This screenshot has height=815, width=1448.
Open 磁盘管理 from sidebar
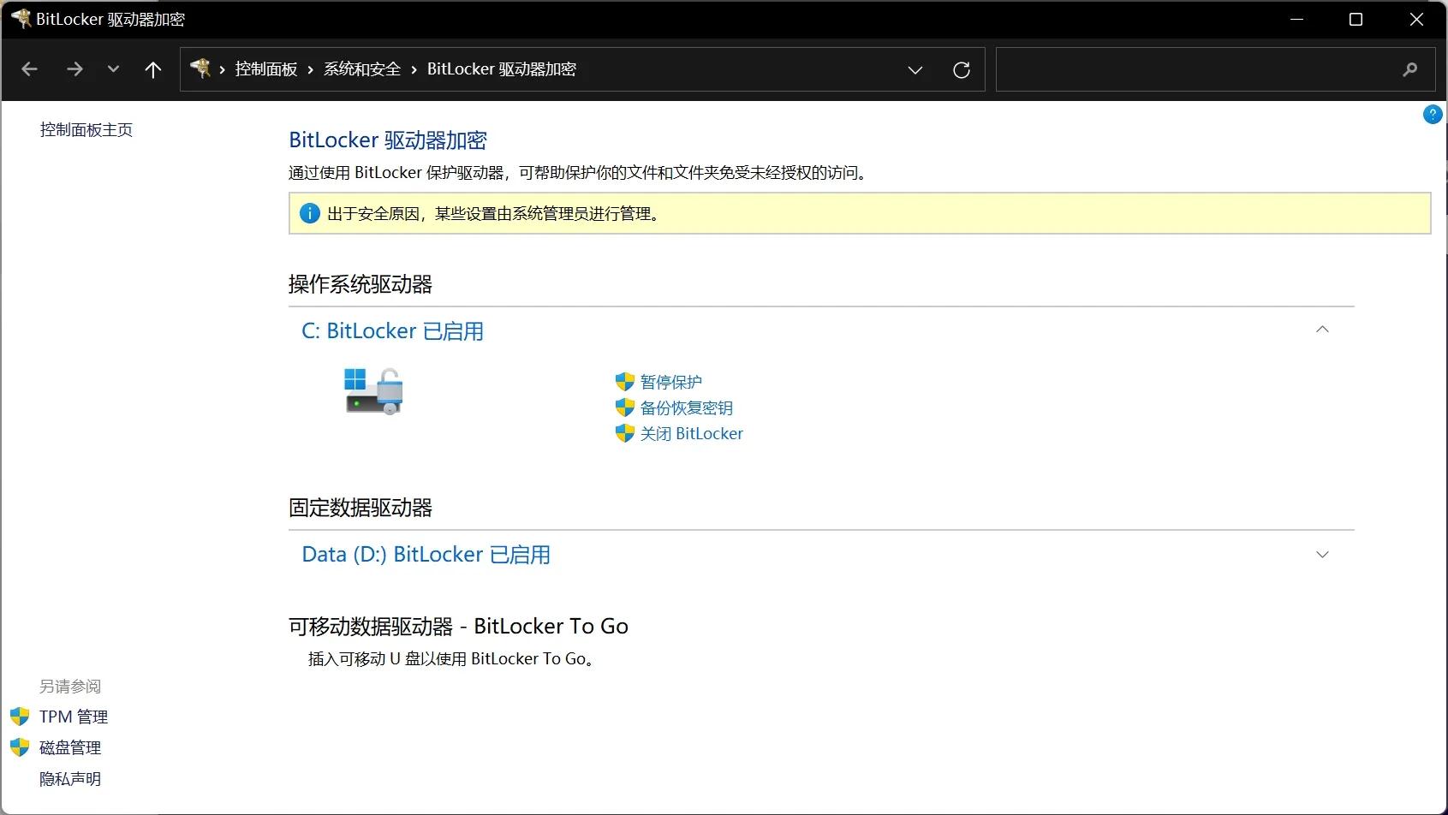coord(70,747)
